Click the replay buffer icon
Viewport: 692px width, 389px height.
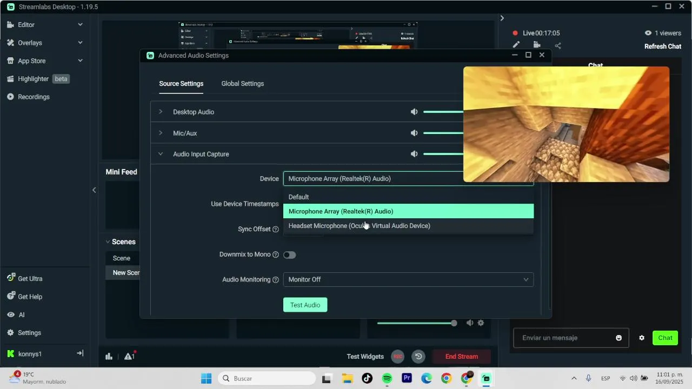(418, 357)
